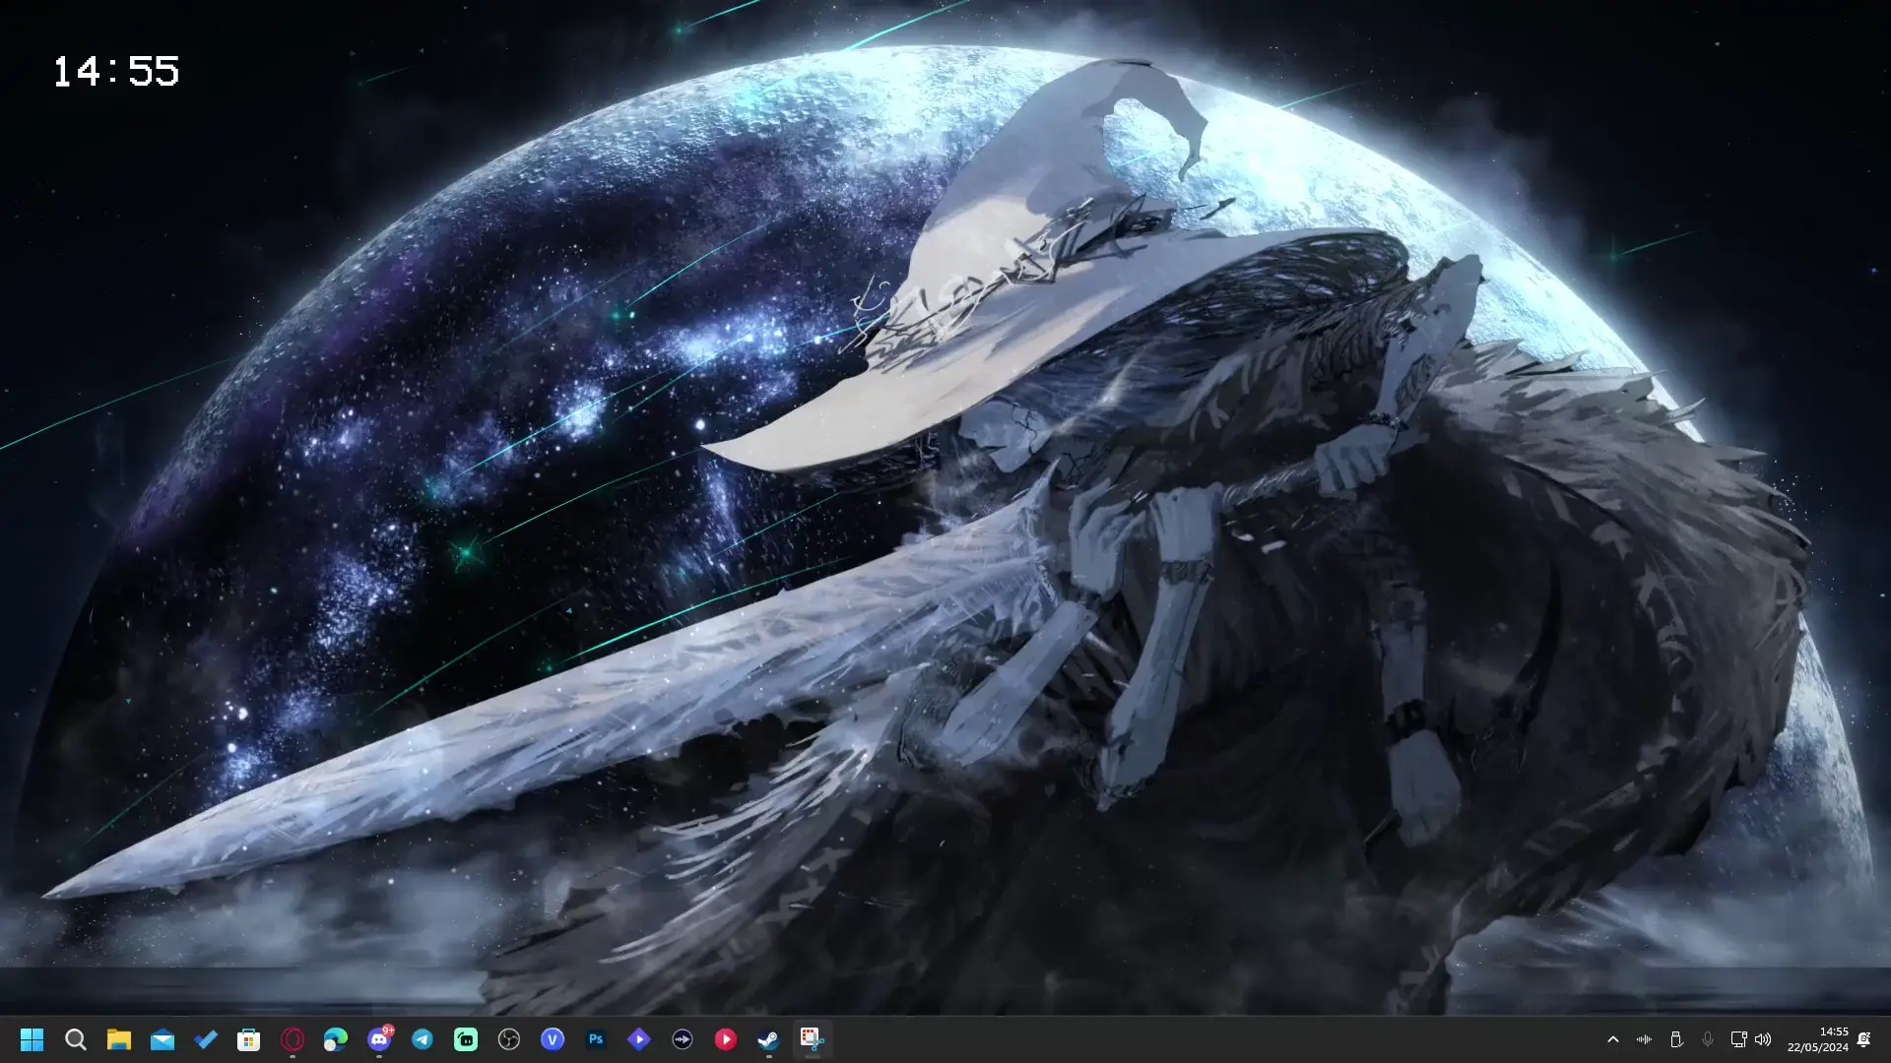Launch OBS Studio

(x=509, y=1039)
